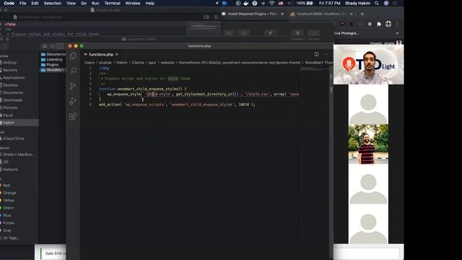Open the Search view in VS Code activity bar
The width and height of the screenshot is (462, 260).
point(73,71)
